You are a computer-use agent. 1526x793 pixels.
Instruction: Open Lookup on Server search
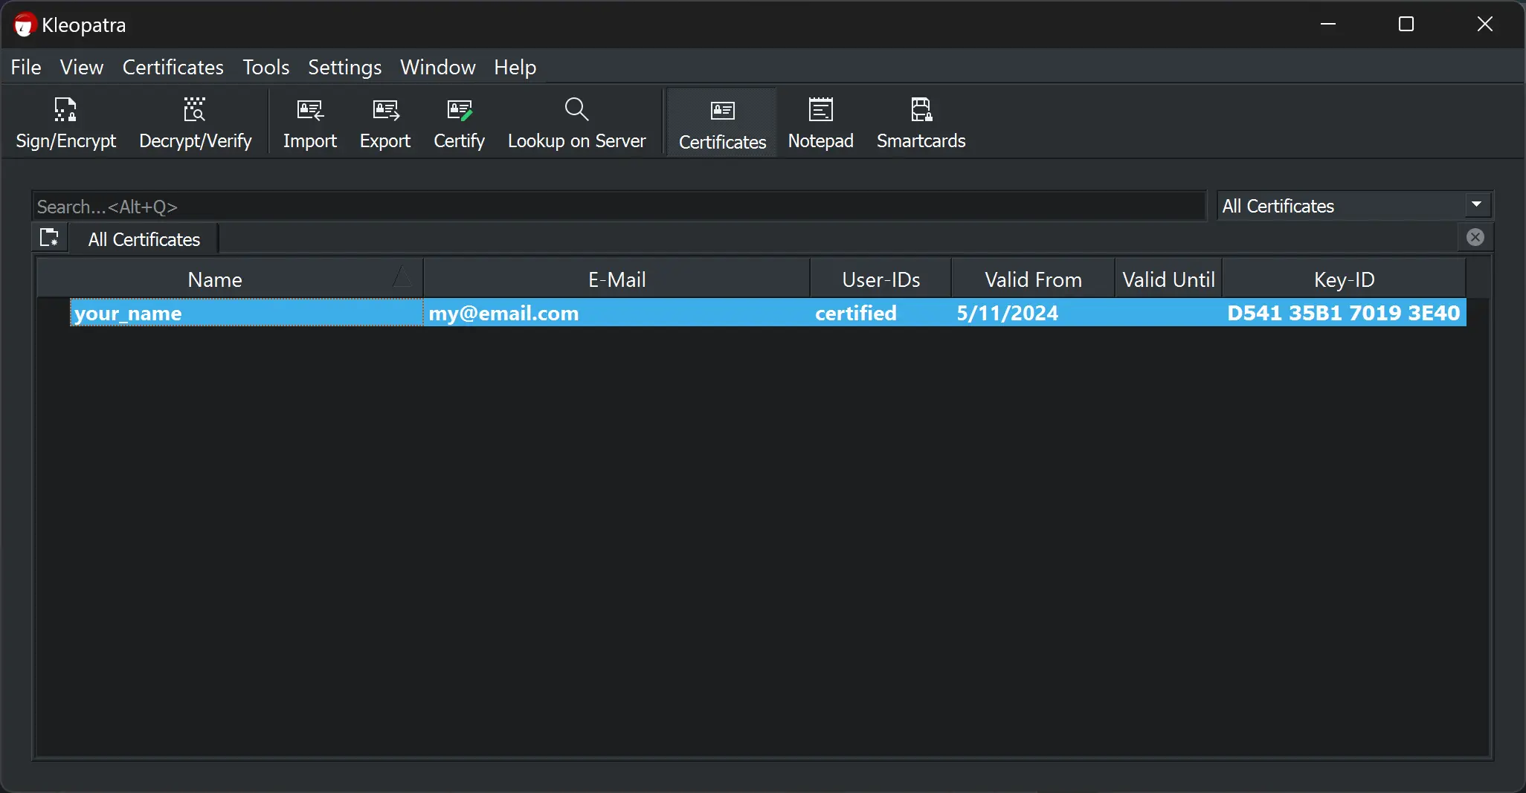click(x=576, y=123)
